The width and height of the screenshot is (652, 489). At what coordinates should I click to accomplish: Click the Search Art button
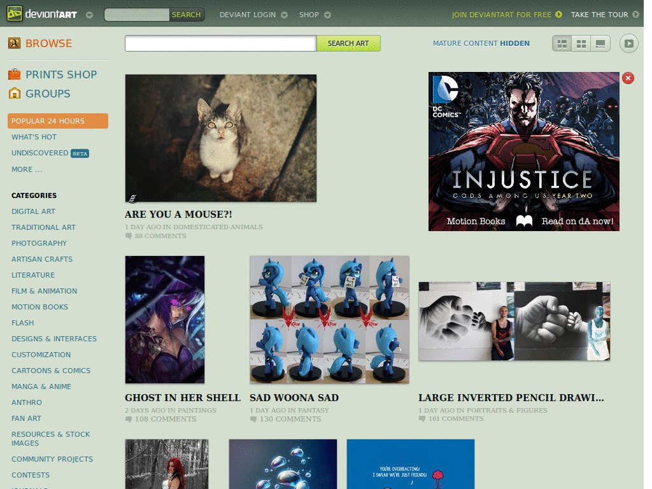pyautogui.click(x=348, y=43)
